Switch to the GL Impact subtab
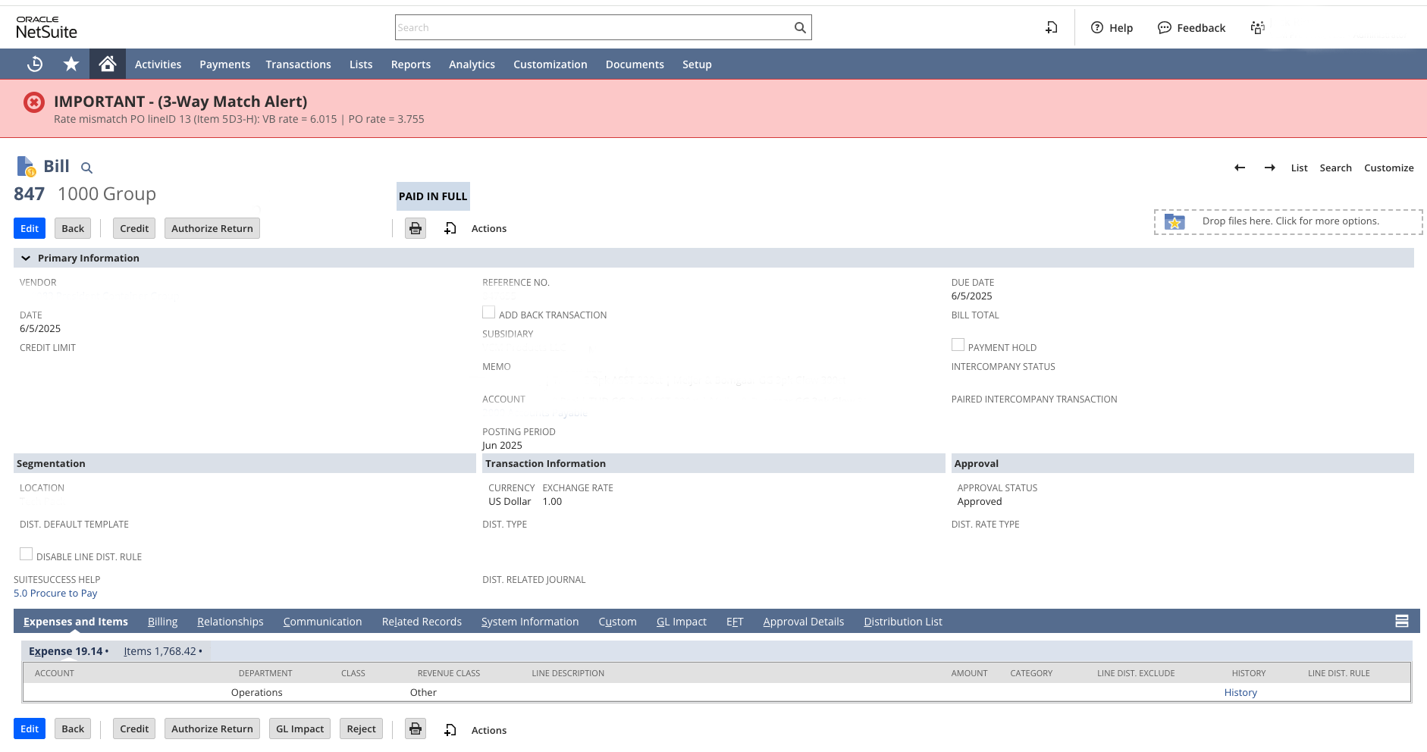This screenshot has height=752, width=1427. pos(682,622)
